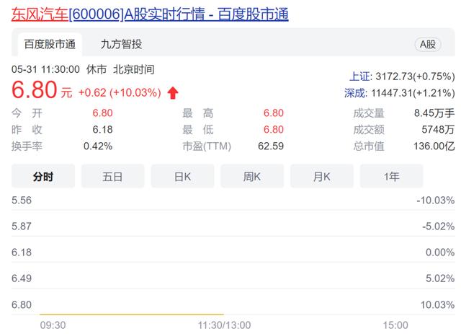Click the 6.49 chart axis label
The width and height of the screenshot is (461, 334).
22,278
